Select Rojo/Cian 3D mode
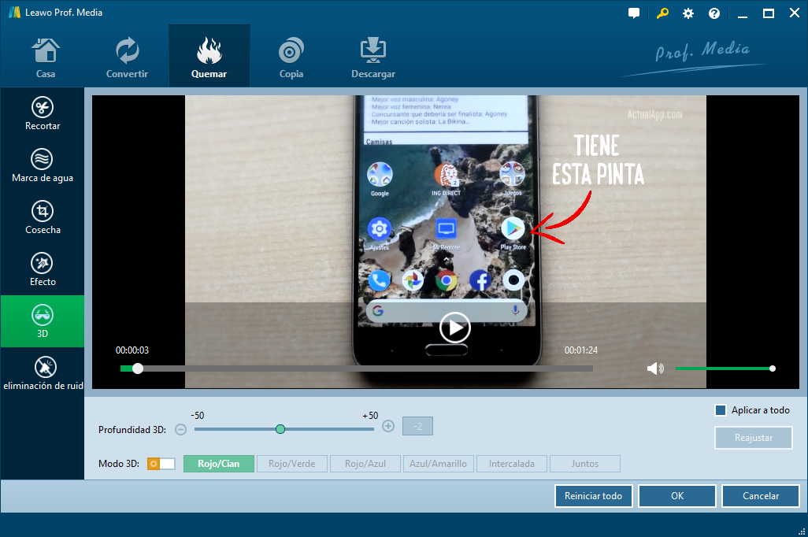This screenshot has height=537, width=808. coord(218,464)
